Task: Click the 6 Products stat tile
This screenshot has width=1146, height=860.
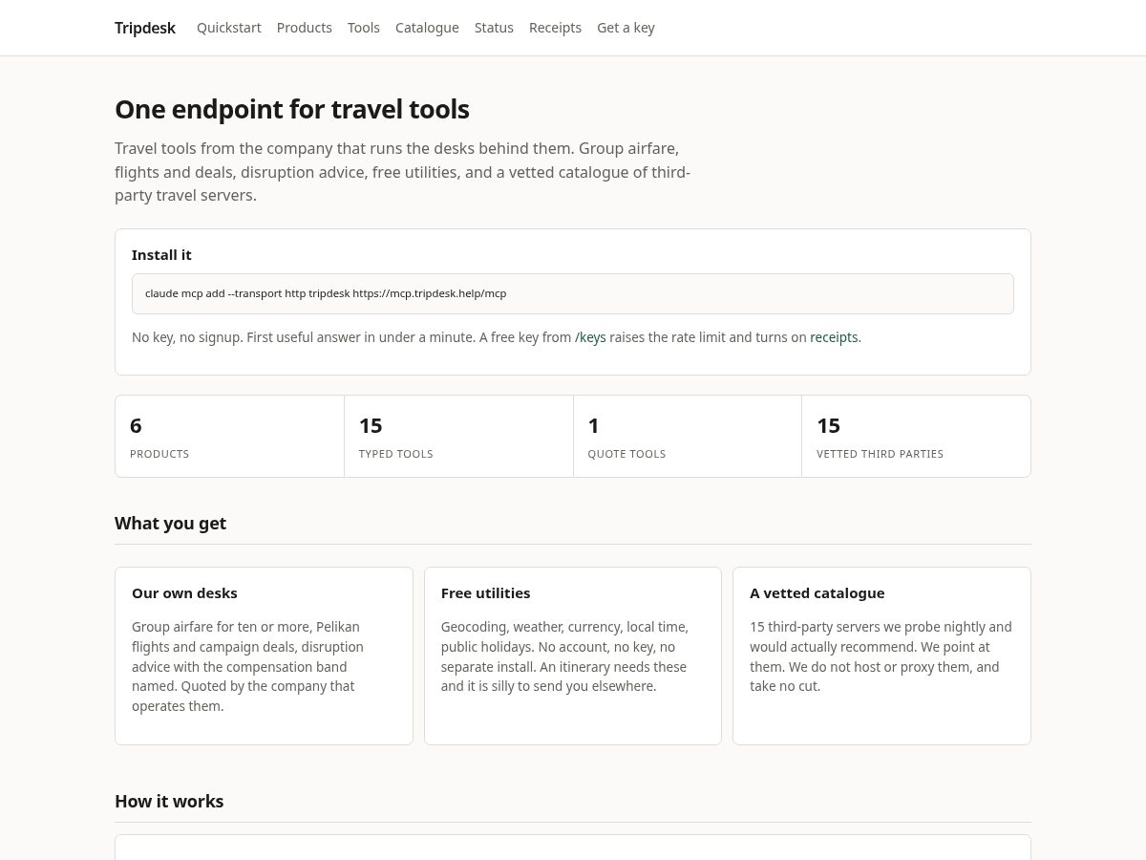Action: (x=229, y=436)
